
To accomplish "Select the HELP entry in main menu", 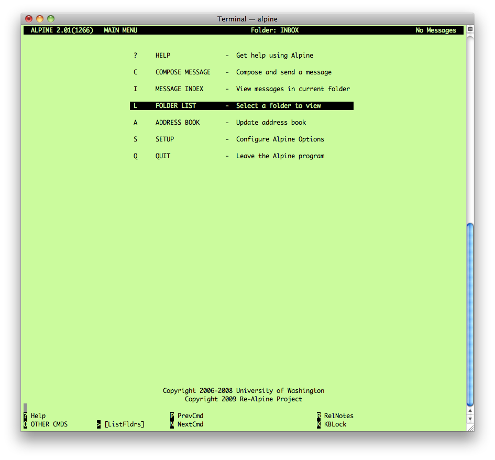I will coord(162,56).
